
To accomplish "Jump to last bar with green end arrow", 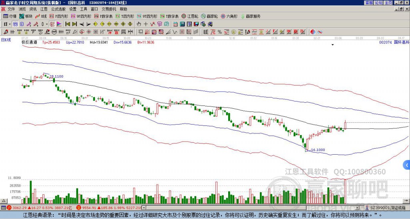I will click(74, 24).
